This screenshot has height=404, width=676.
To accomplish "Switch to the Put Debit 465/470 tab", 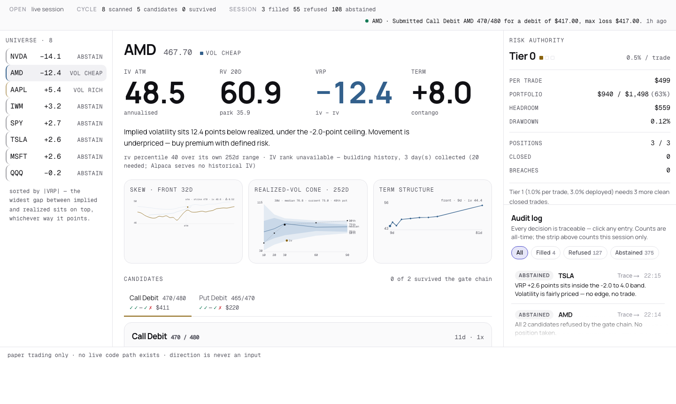I will coord(227,303).
